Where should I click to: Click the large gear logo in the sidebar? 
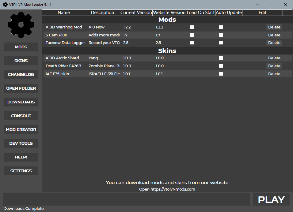coord(21,25)
